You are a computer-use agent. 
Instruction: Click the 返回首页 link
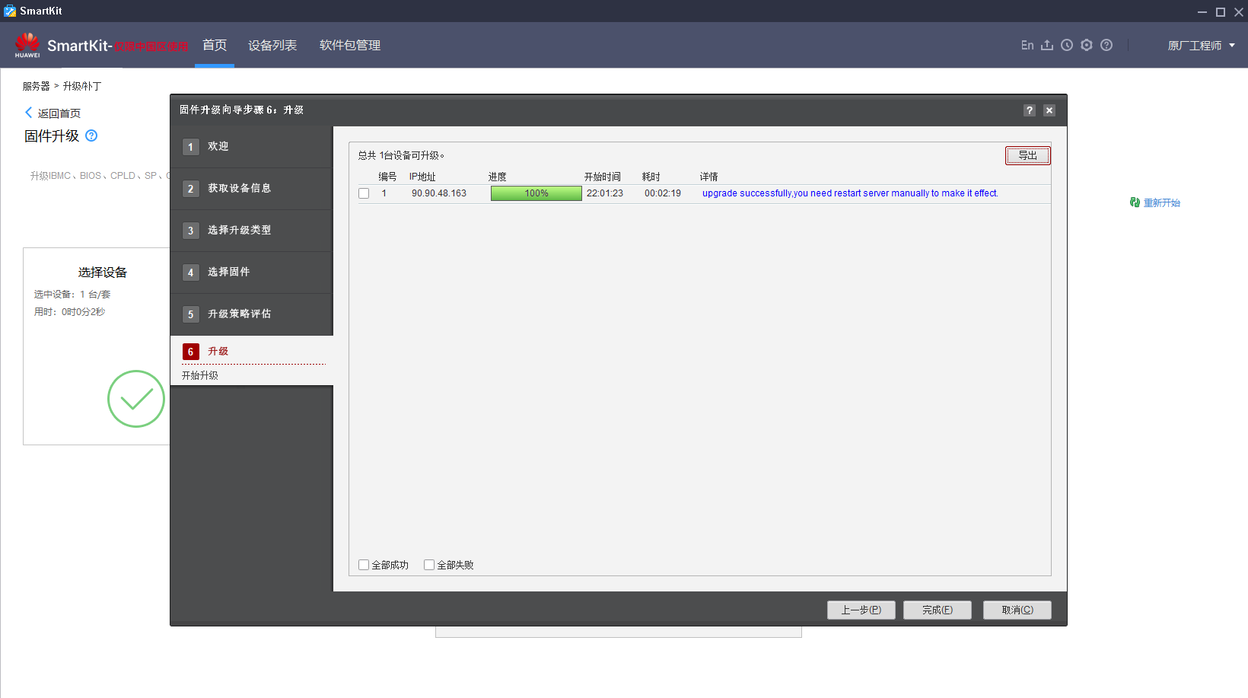pyautogui.click(x=59, y=113)
